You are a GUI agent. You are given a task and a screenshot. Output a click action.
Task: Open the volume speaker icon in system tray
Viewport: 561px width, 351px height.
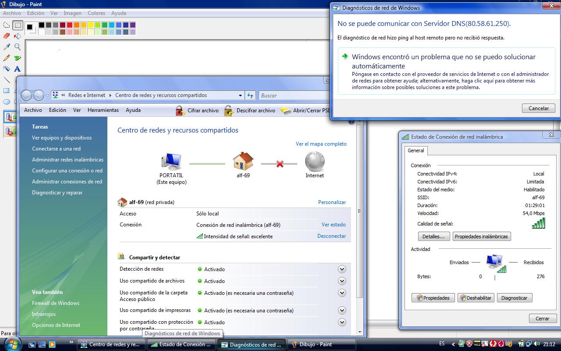(x=537, y=344)
